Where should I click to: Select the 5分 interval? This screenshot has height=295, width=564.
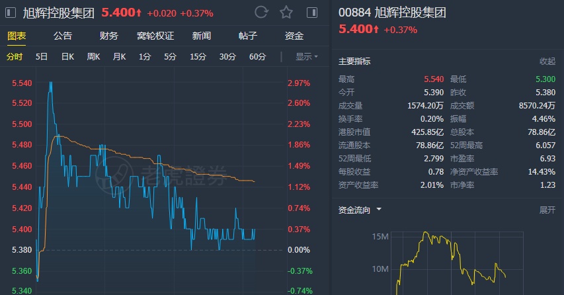pyautogui.click(x=171, y=57)
